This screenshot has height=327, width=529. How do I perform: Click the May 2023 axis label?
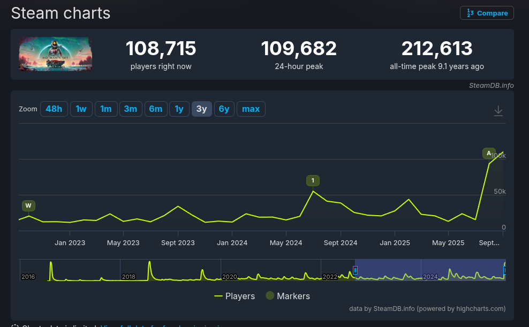coord(123,243)
